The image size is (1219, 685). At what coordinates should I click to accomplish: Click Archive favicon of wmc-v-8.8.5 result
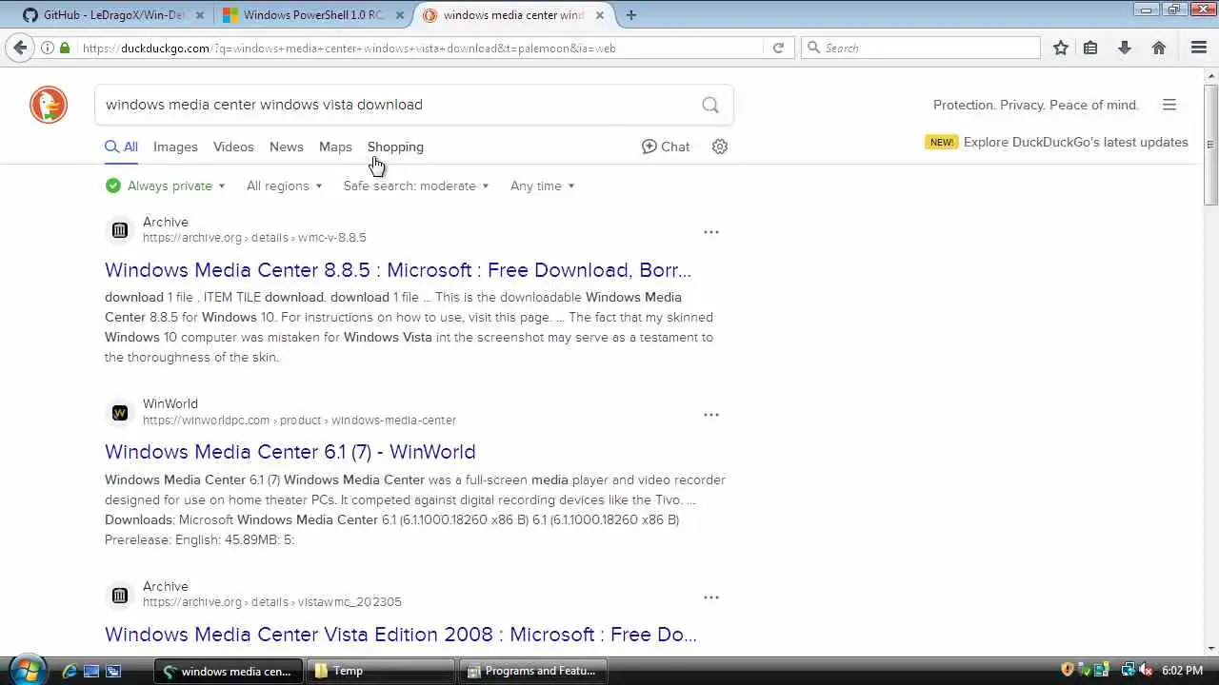point(119,229)
